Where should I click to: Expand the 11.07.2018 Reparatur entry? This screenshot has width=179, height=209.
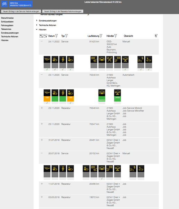click(42, 184)
